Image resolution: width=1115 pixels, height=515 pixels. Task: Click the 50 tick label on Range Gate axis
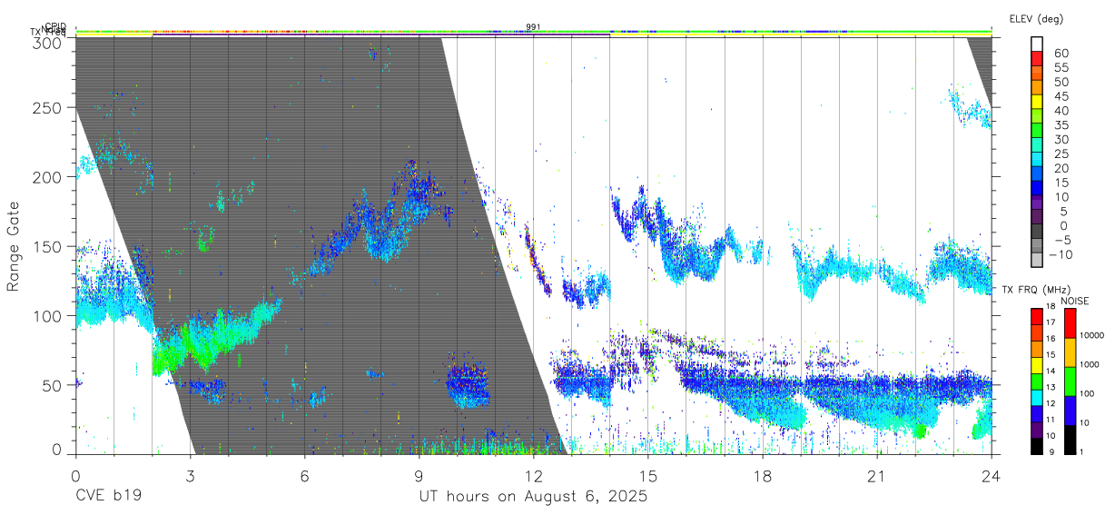(x=53, y=385)
